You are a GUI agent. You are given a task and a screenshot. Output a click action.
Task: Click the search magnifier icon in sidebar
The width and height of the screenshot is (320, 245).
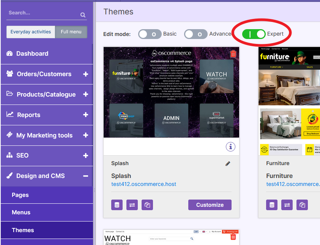(x=83, y=15)
